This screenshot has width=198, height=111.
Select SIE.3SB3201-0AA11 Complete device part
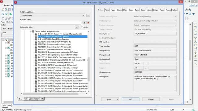tap(60, 70)
